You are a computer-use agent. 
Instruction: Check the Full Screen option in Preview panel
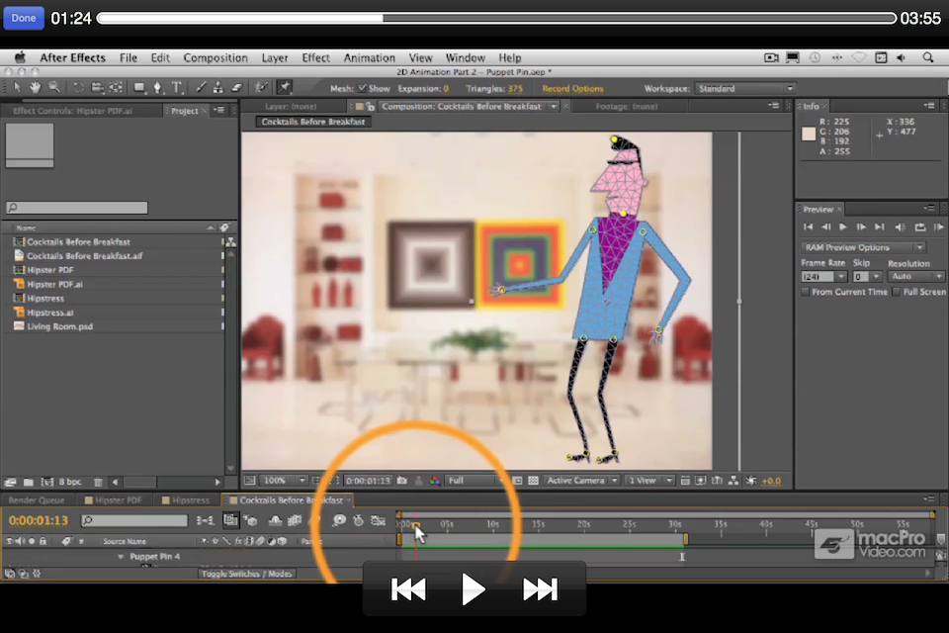(896, 291)
